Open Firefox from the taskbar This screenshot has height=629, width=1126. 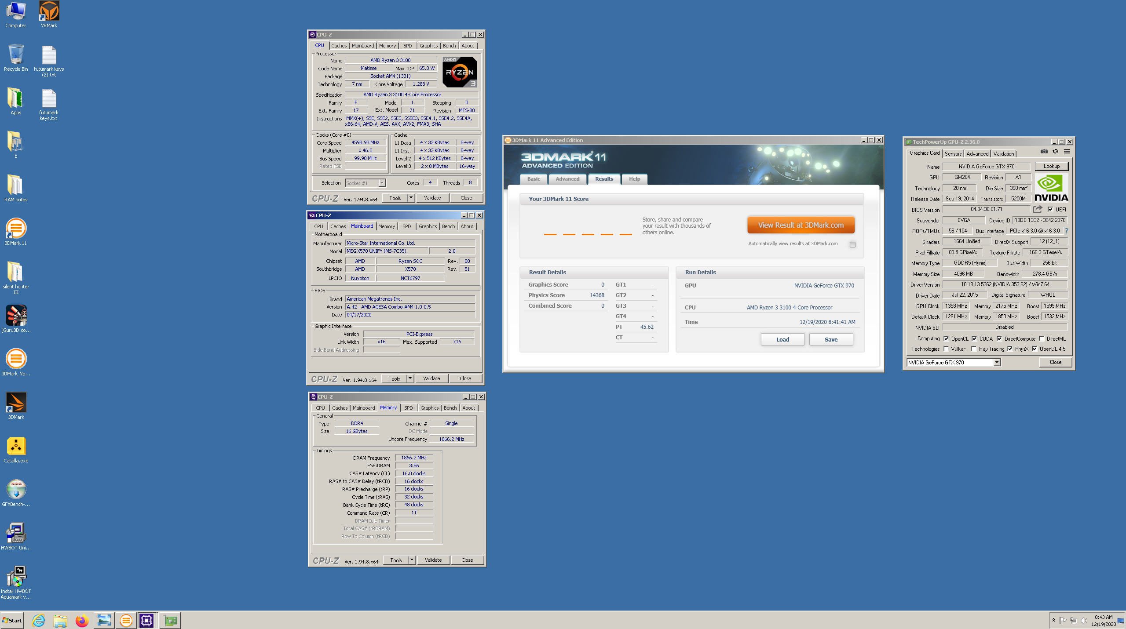point(82,621)
